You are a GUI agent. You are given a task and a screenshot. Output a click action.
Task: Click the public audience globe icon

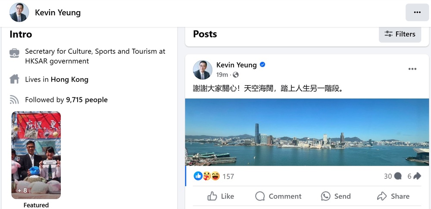point(236,75)
